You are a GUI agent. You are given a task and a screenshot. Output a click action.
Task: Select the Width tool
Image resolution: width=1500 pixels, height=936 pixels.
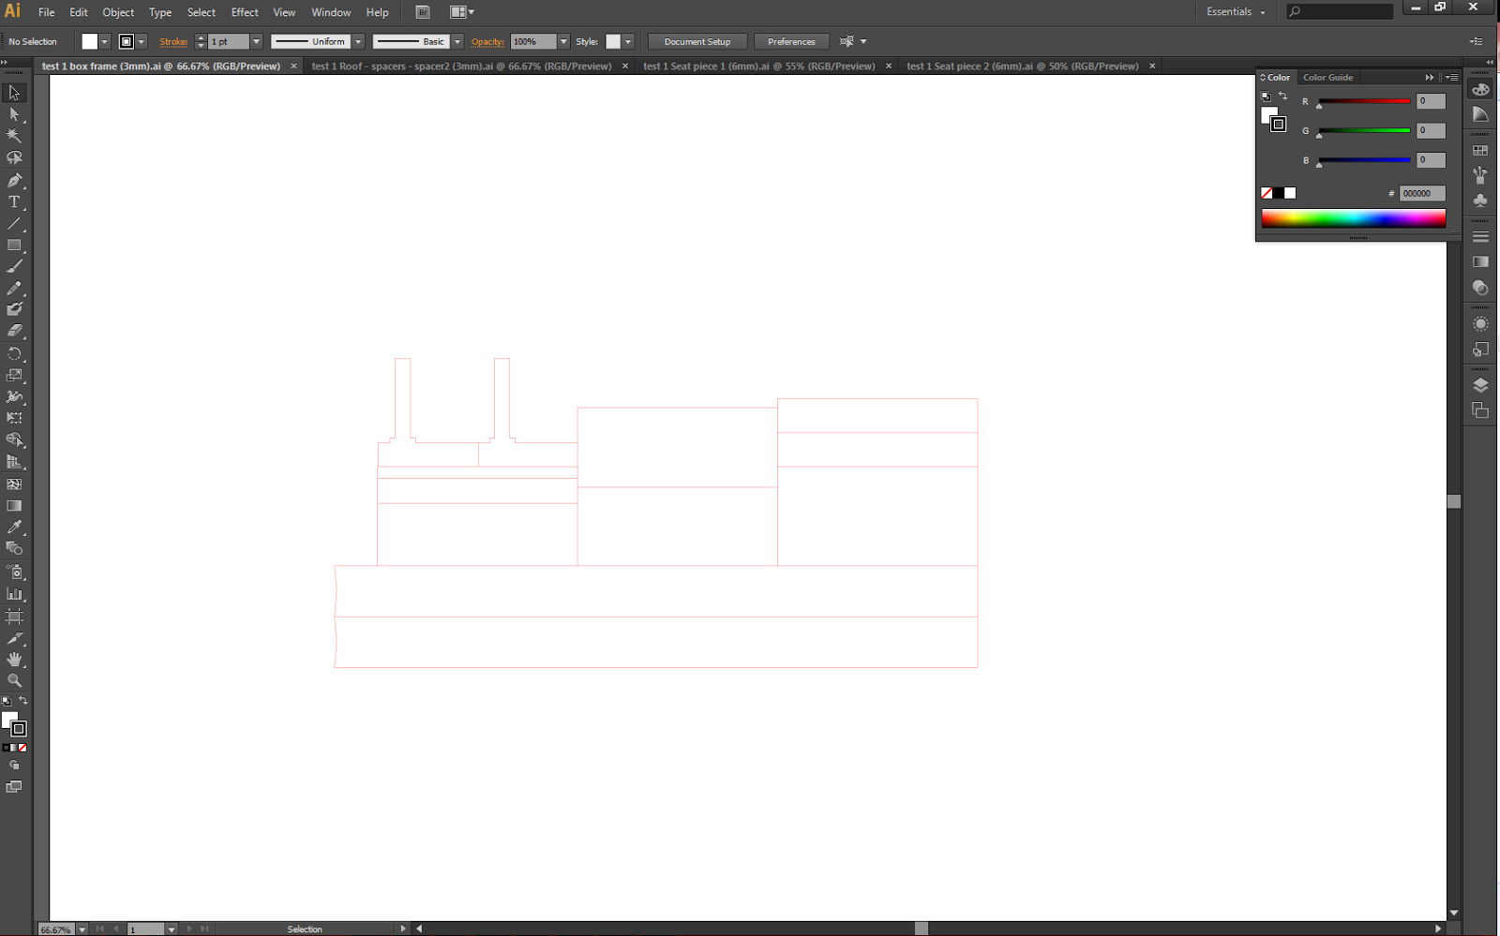[x=14, y=396]
